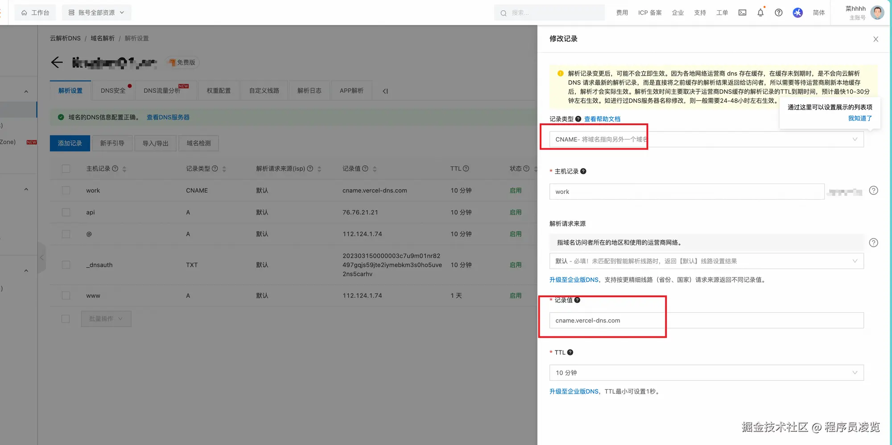Click the search magnifier icon in top bar
Screen dimensions: 892x445
tap(504, 13)
